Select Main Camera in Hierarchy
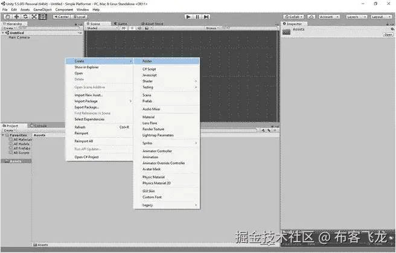396x253 pixels. coord(19,37)
